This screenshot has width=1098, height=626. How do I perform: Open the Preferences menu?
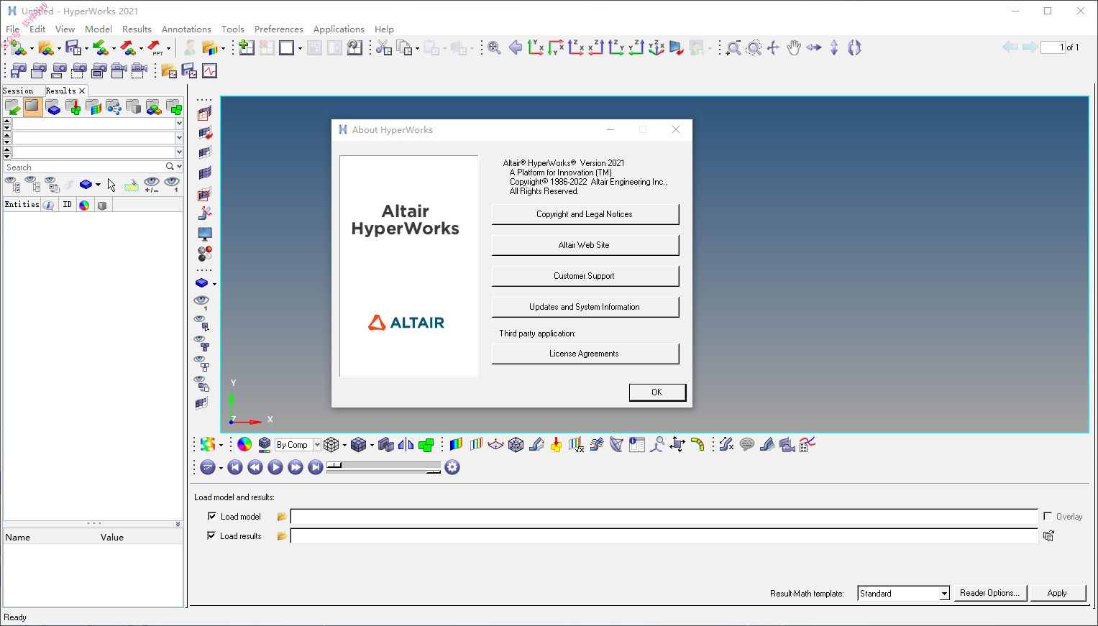(x=279, y=29)
